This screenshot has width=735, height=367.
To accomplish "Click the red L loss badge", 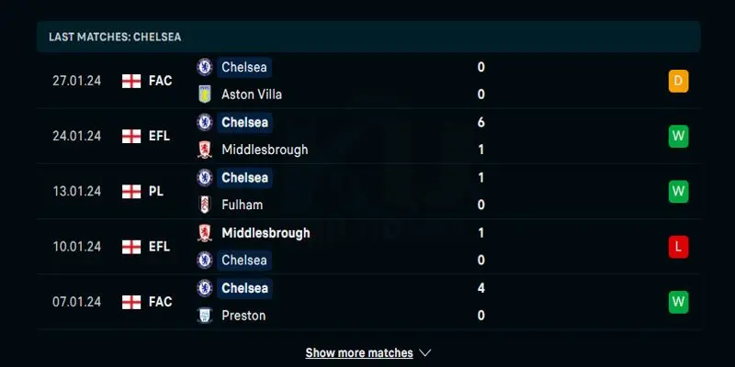I will click(x=678, y=247).
